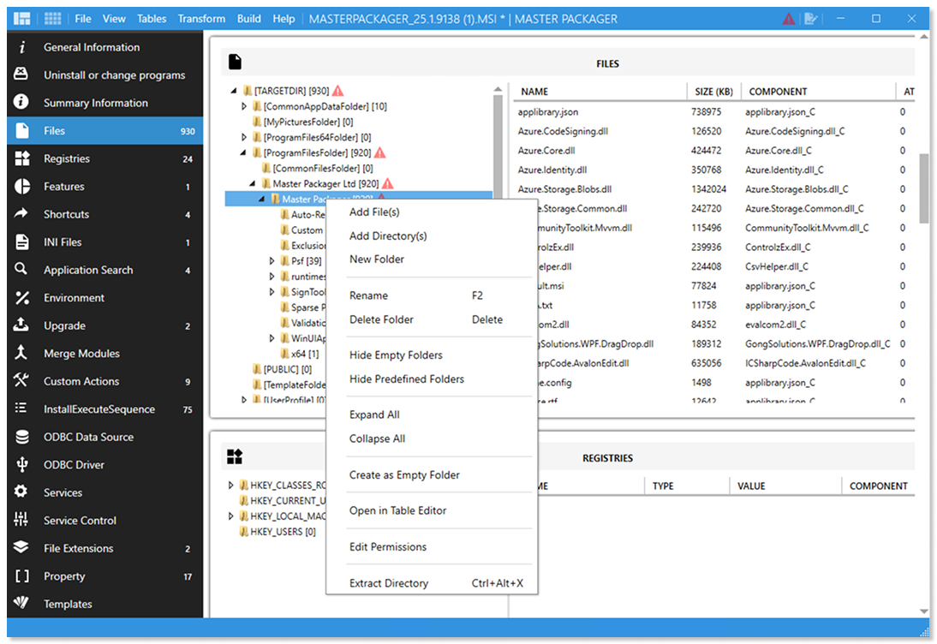
Task: Click the Services gear icon
Action: pos(23,492)
